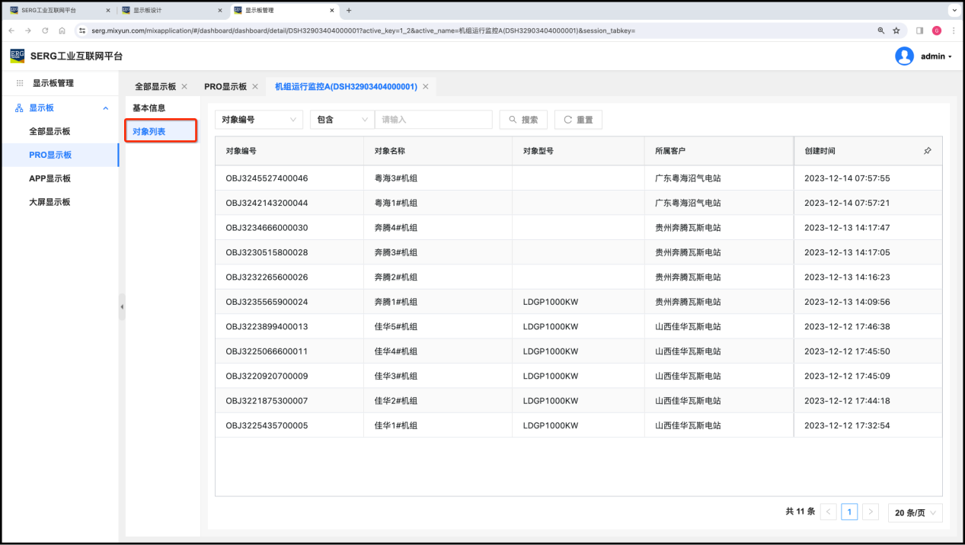
Task: Click the 请输入 search input field
Action: coord(433,120)
